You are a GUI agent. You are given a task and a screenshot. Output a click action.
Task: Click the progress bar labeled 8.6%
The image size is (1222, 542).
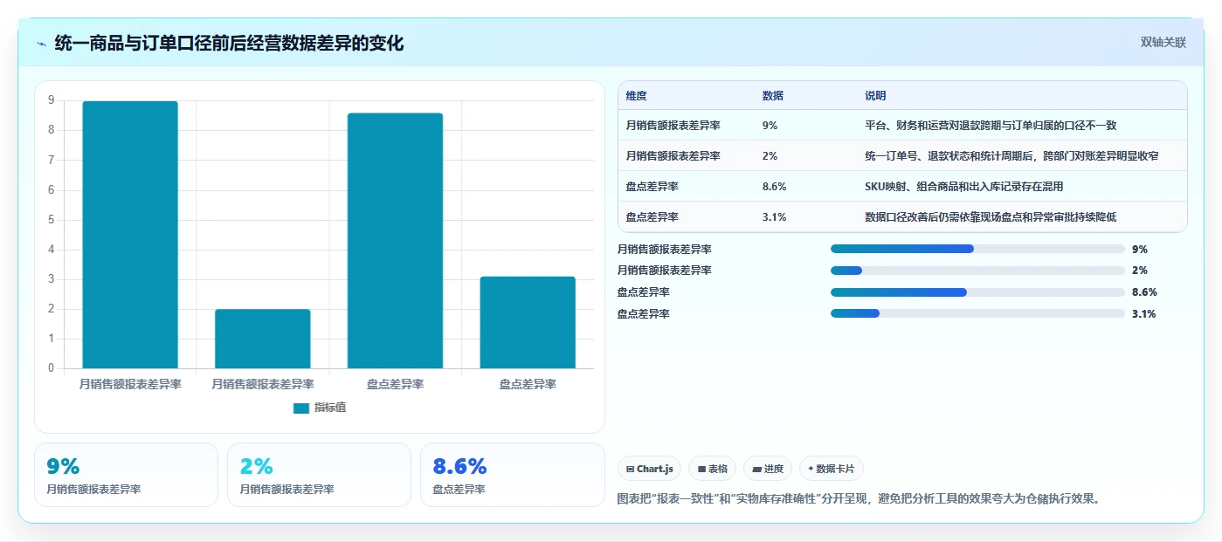point(977,292)
